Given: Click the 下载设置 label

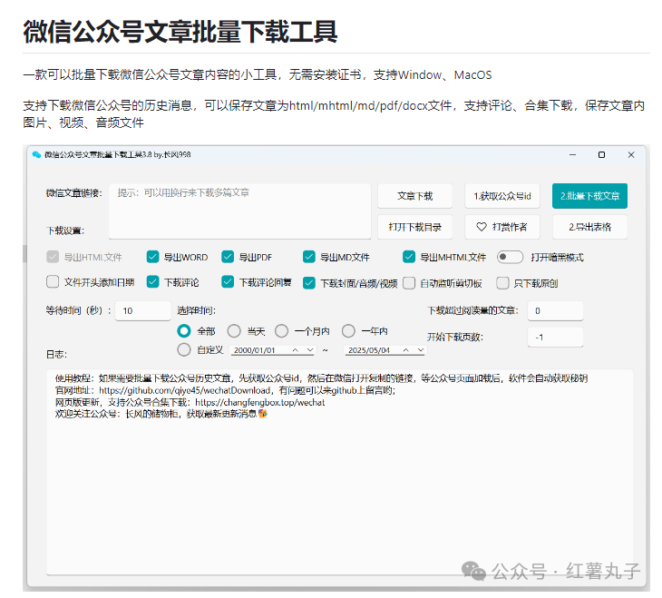Looking at the screenshot, I should tap(65, 230).
